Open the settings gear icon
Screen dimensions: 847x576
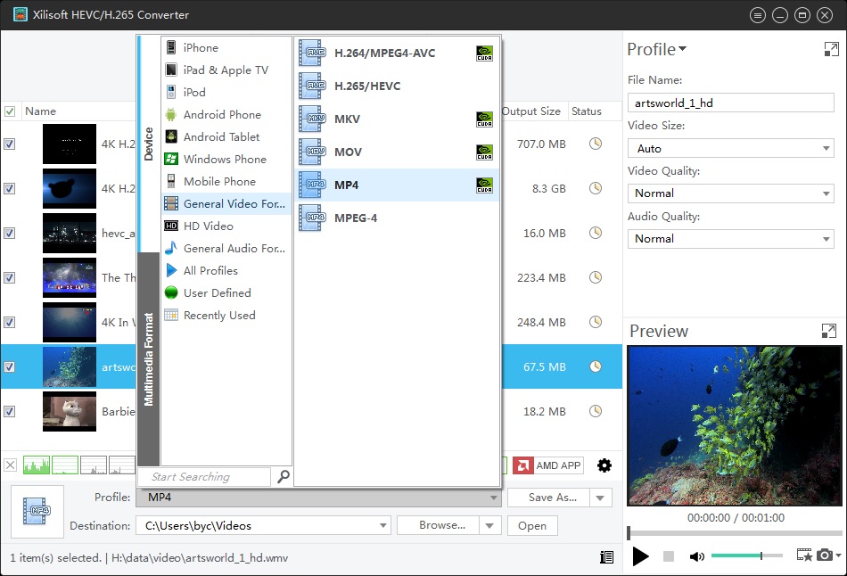click(604, 465)
